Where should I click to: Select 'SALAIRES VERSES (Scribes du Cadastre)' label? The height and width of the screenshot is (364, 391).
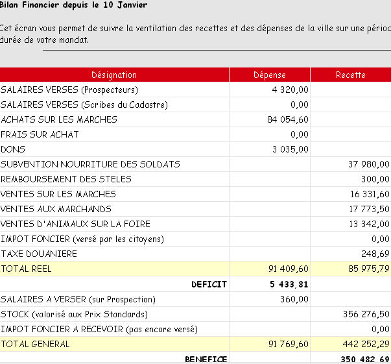coord(84,104)
